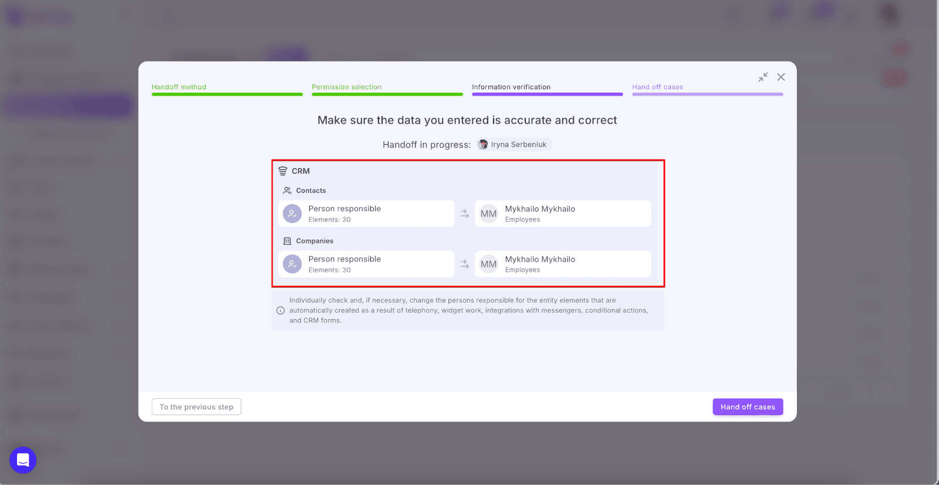Click the info icon beside the notice text

tap(281, 310)
